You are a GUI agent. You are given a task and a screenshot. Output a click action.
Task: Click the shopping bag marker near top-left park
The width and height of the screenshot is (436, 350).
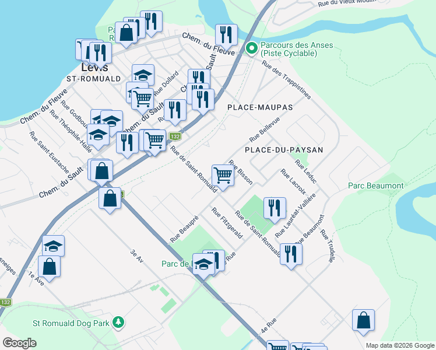126,33
